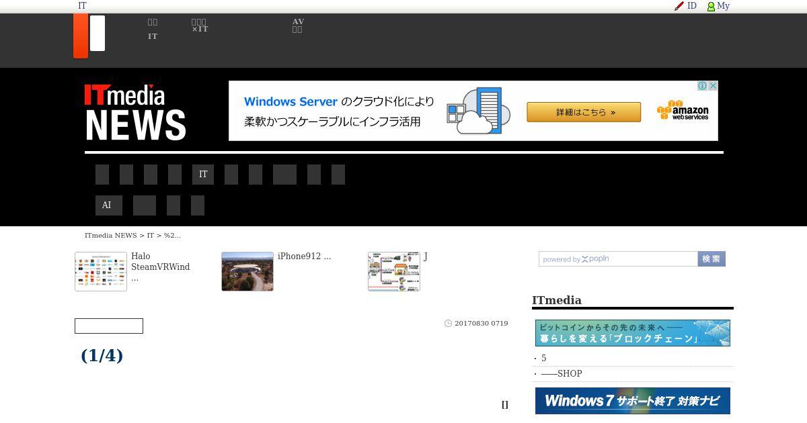This screenshot has height=423, width=807.
Task: Open the sidebar ——SHOP link
Action: point(562,374)
